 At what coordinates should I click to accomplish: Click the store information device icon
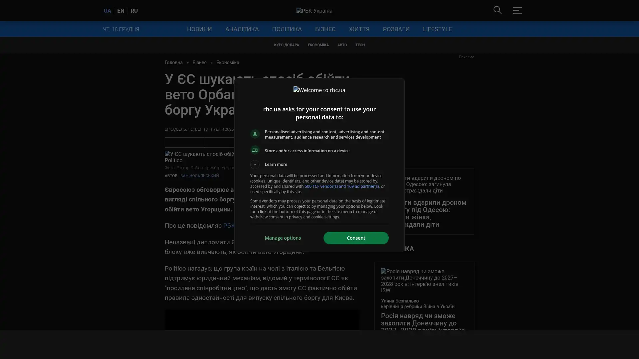click(255, 150)
